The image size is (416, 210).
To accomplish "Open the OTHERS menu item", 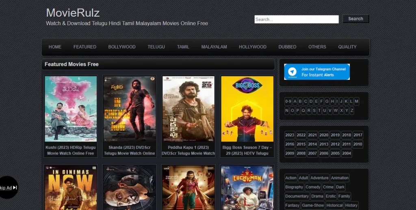I will tap(317, 47).
